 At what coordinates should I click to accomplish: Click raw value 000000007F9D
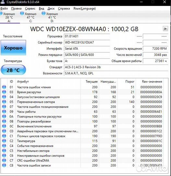coord(151,136)
